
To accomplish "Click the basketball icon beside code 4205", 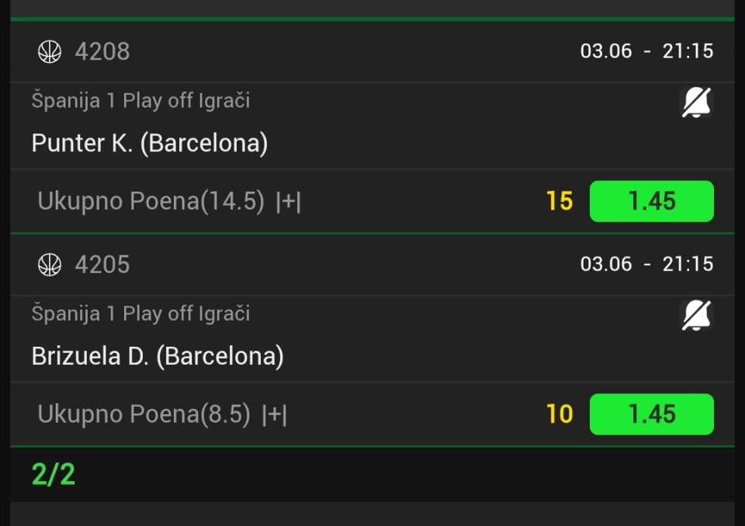I will point(50,265).
